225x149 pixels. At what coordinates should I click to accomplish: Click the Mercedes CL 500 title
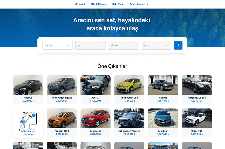coord(197,98)
